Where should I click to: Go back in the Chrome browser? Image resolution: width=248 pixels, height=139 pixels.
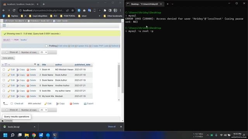pyautogui.click(x=3, y=10)
